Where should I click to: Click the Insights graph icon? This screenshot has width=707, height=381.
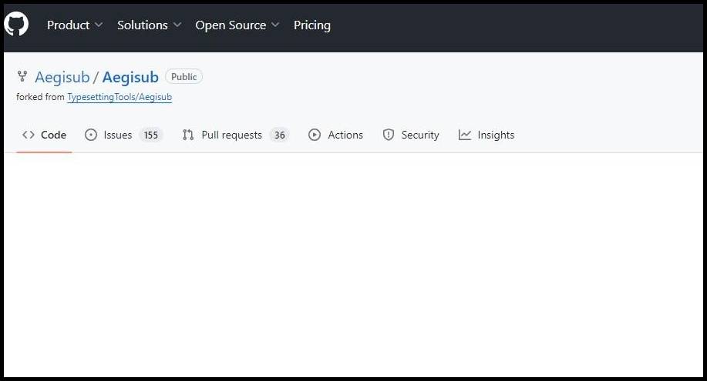click(465, 135)
